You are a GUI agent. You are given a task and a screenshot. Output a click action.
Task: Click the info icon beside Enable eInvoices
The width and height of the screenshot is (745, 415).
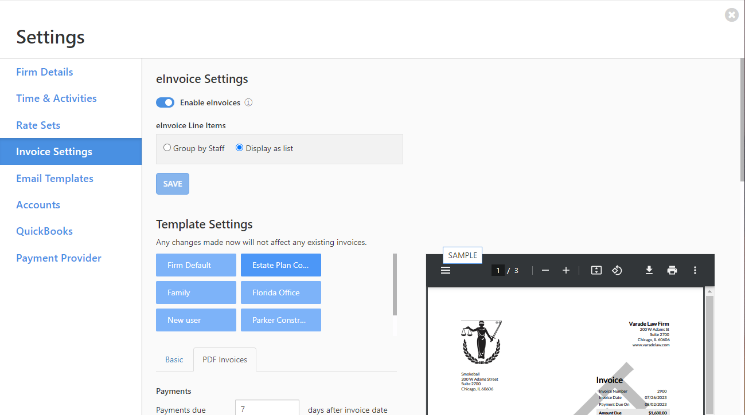249,102
